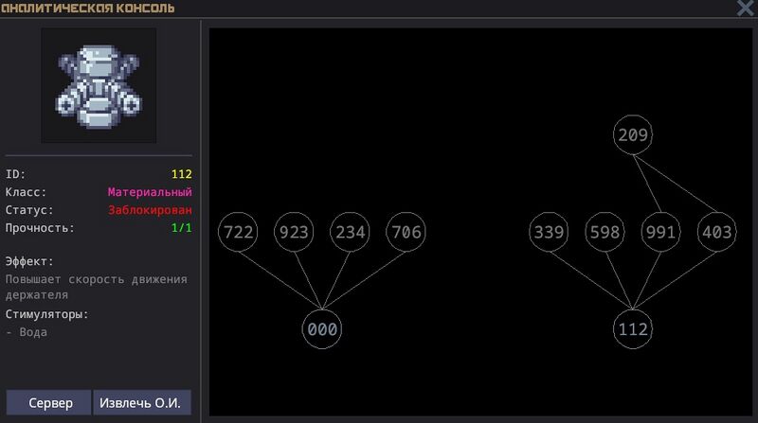
Task: Click the green durability value 1/1
Action: click(x=181, y=228)
